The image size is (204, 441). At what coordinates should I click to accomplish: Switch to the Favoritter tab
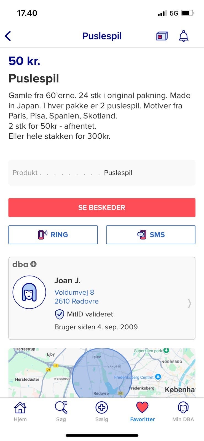tap(142, 411)
